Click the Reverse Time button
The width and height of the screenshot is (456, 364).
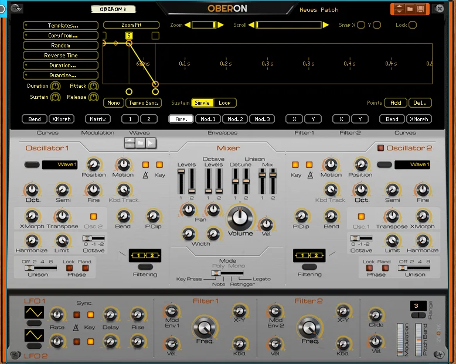coord(60,56)
